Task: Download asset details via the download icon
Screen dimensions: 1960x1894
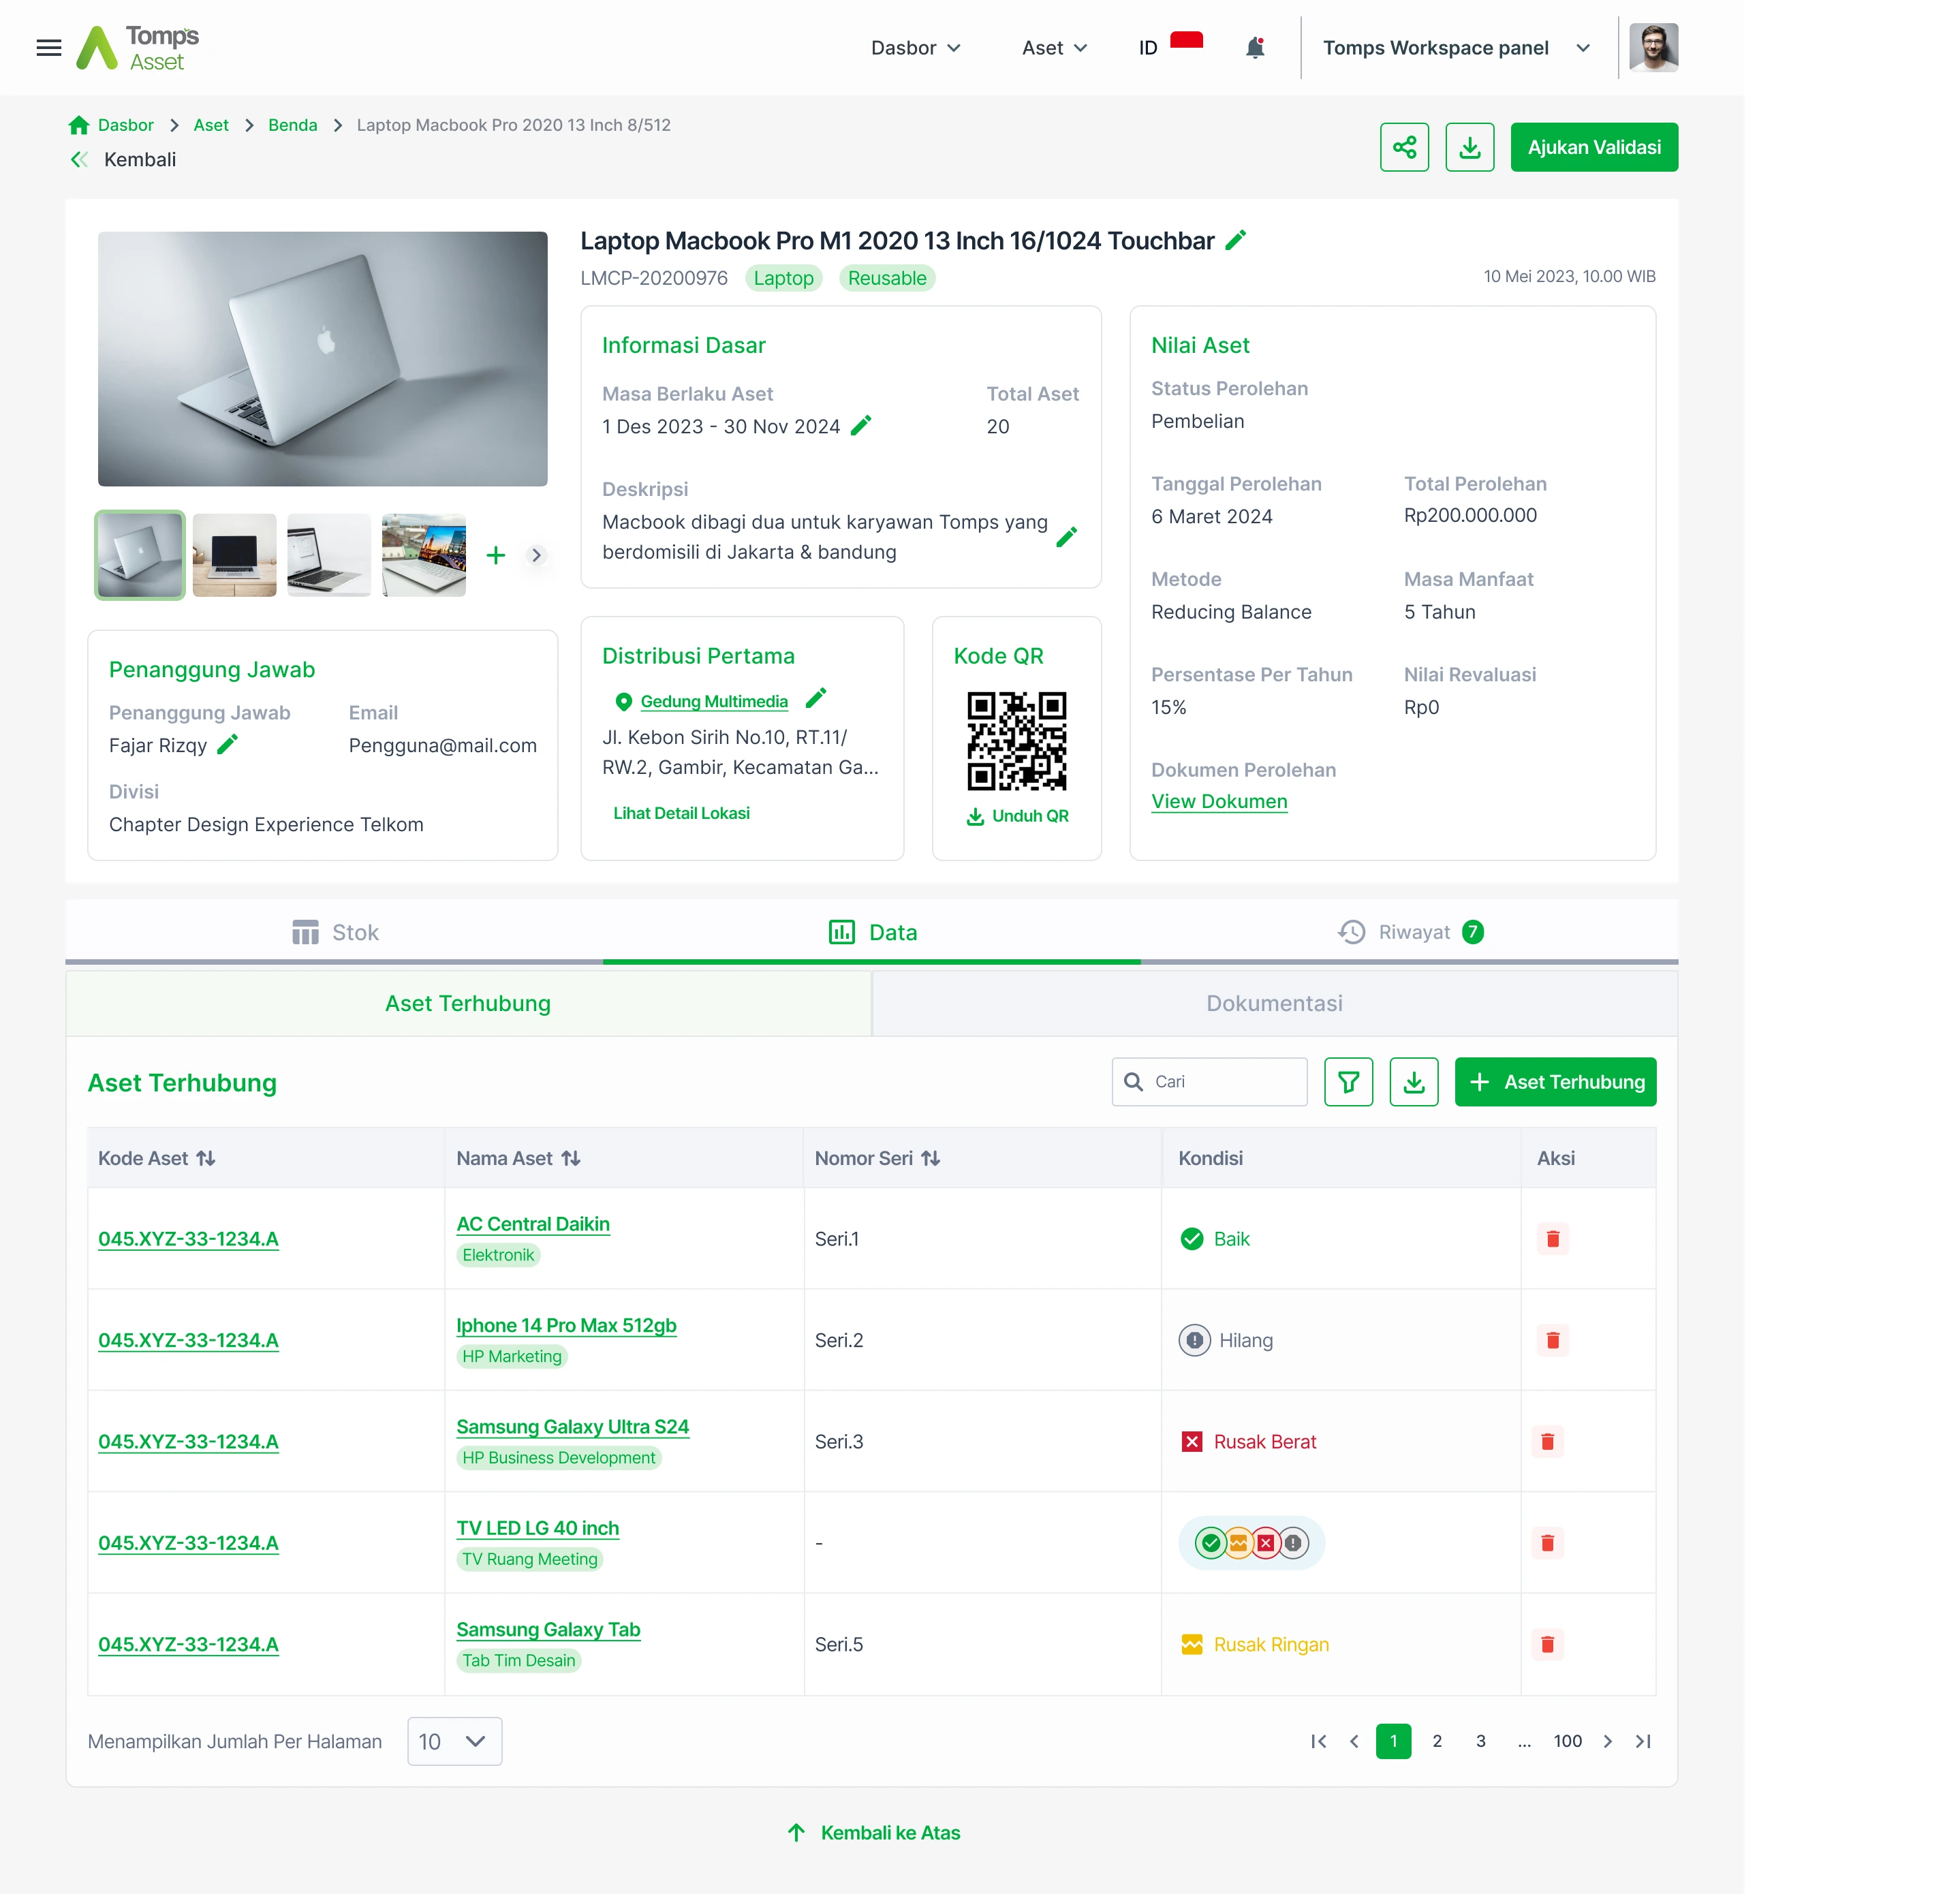Action: (1469, 147)
